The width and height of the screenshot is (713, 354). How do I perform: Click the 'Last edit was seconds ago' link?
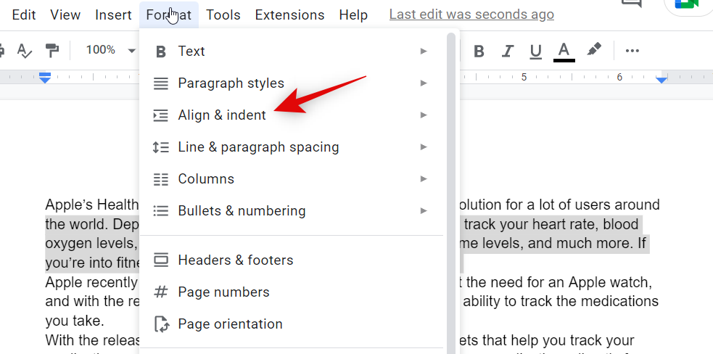tap(471, 15)
